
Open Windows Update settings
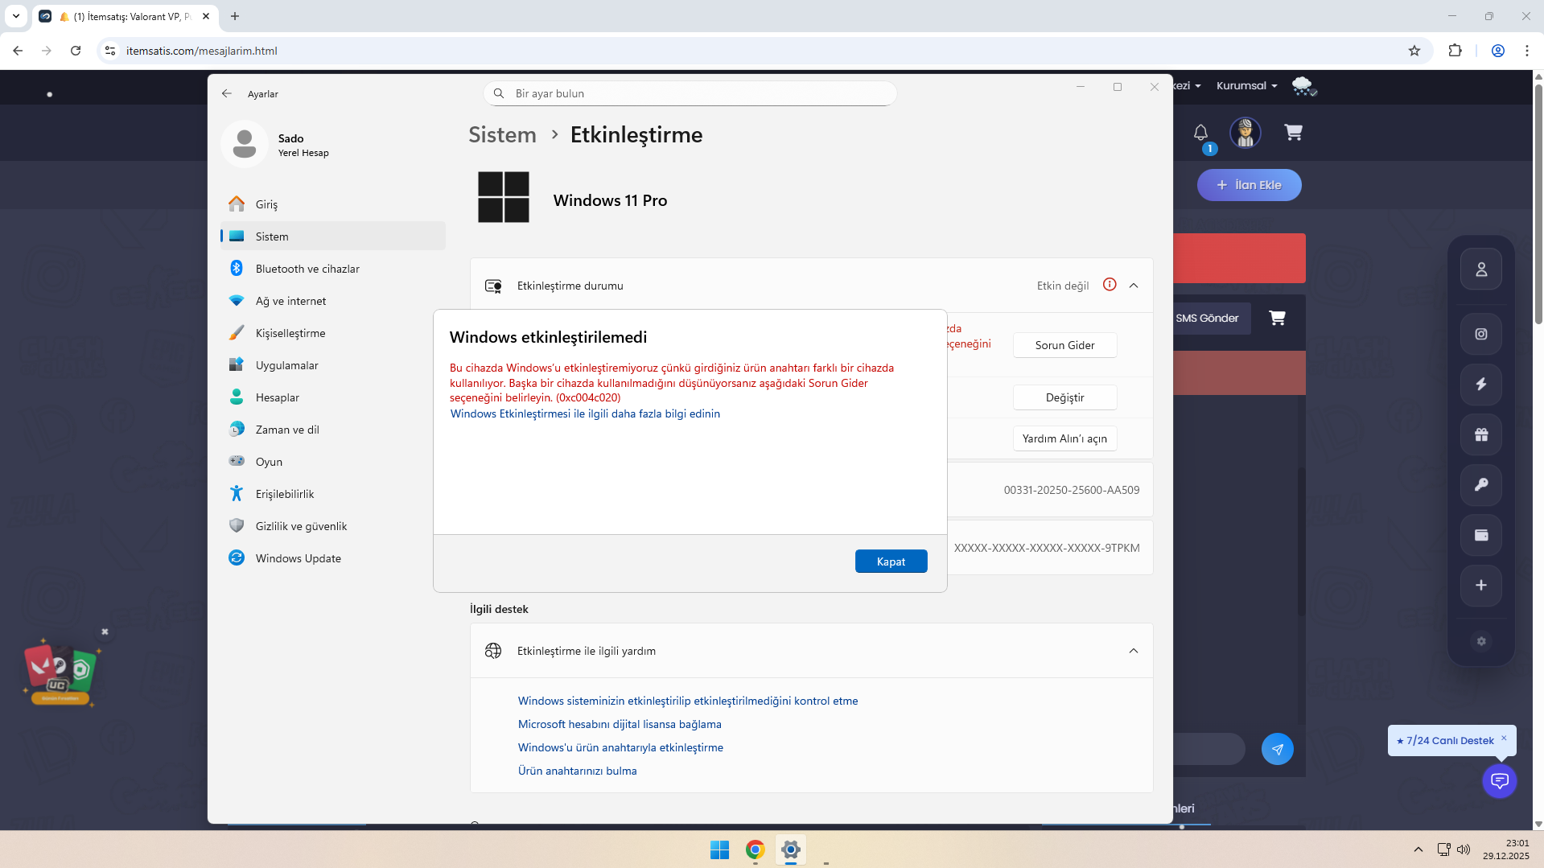pyautogui.click(x=332, y=558)
